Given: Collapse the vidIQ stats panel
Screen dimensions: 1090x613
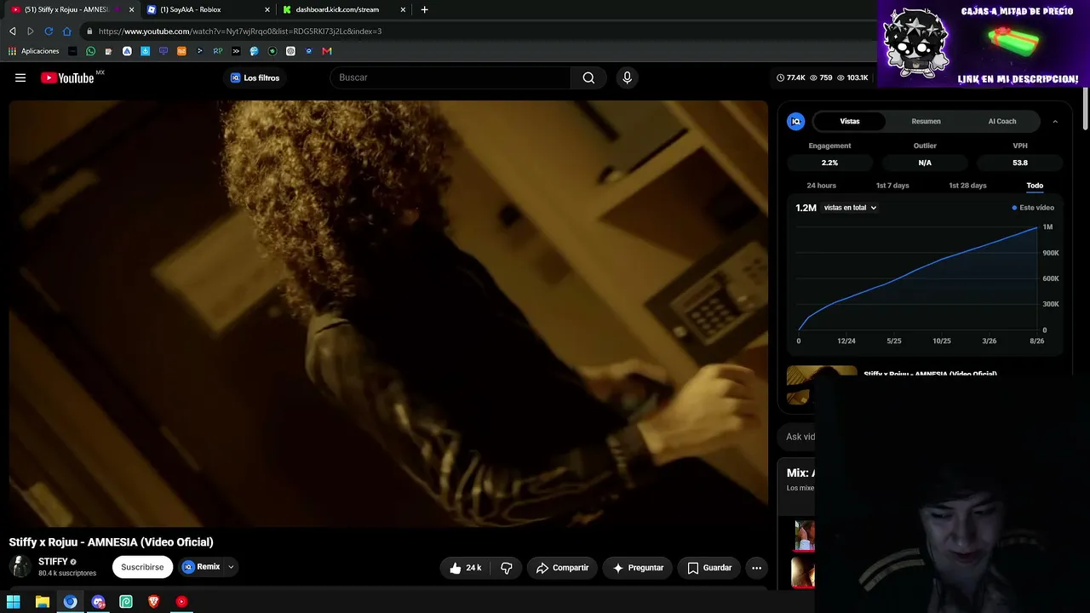Looking at the screenshot, I should pos(1055,122).
